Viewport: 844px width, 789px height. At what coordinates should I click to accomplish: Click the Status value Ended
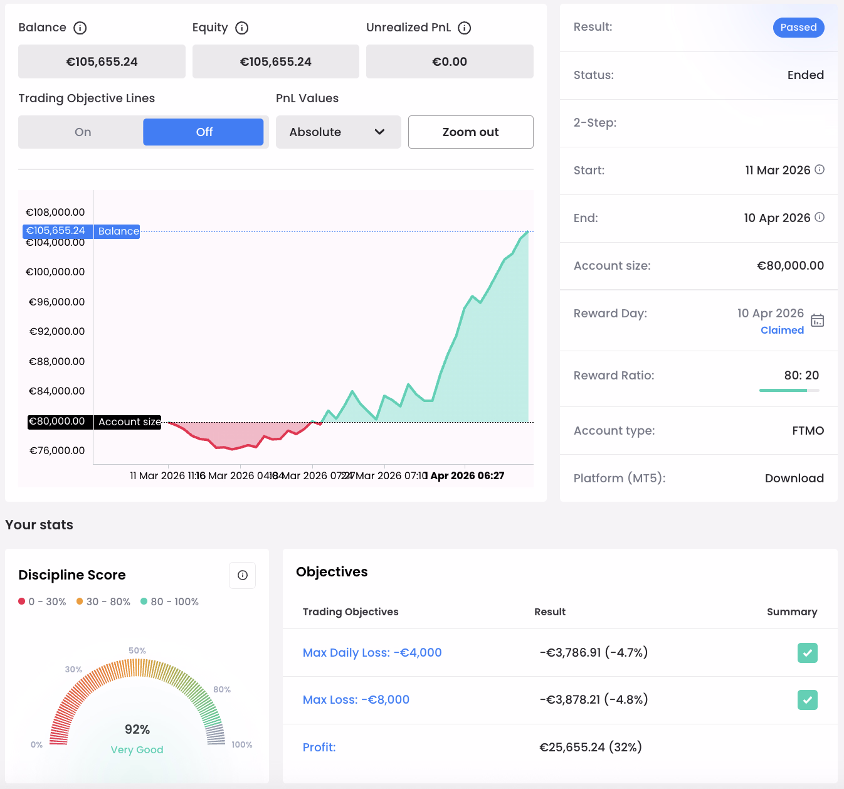click(806, 75)
